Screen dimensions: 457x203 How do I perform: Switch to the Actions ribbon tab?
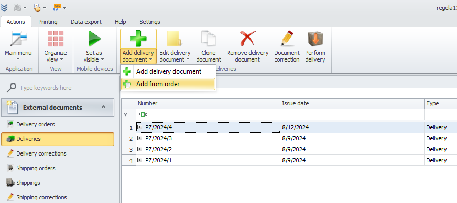click(16, 22)
